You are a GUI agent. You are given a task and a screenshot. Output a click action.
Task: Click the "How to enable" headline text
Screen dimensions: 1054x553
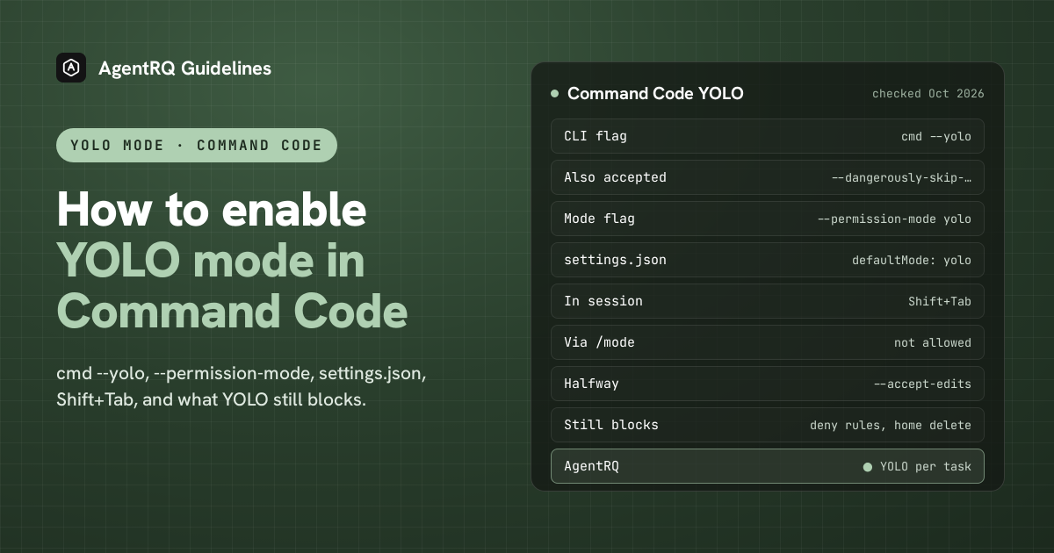212,211
